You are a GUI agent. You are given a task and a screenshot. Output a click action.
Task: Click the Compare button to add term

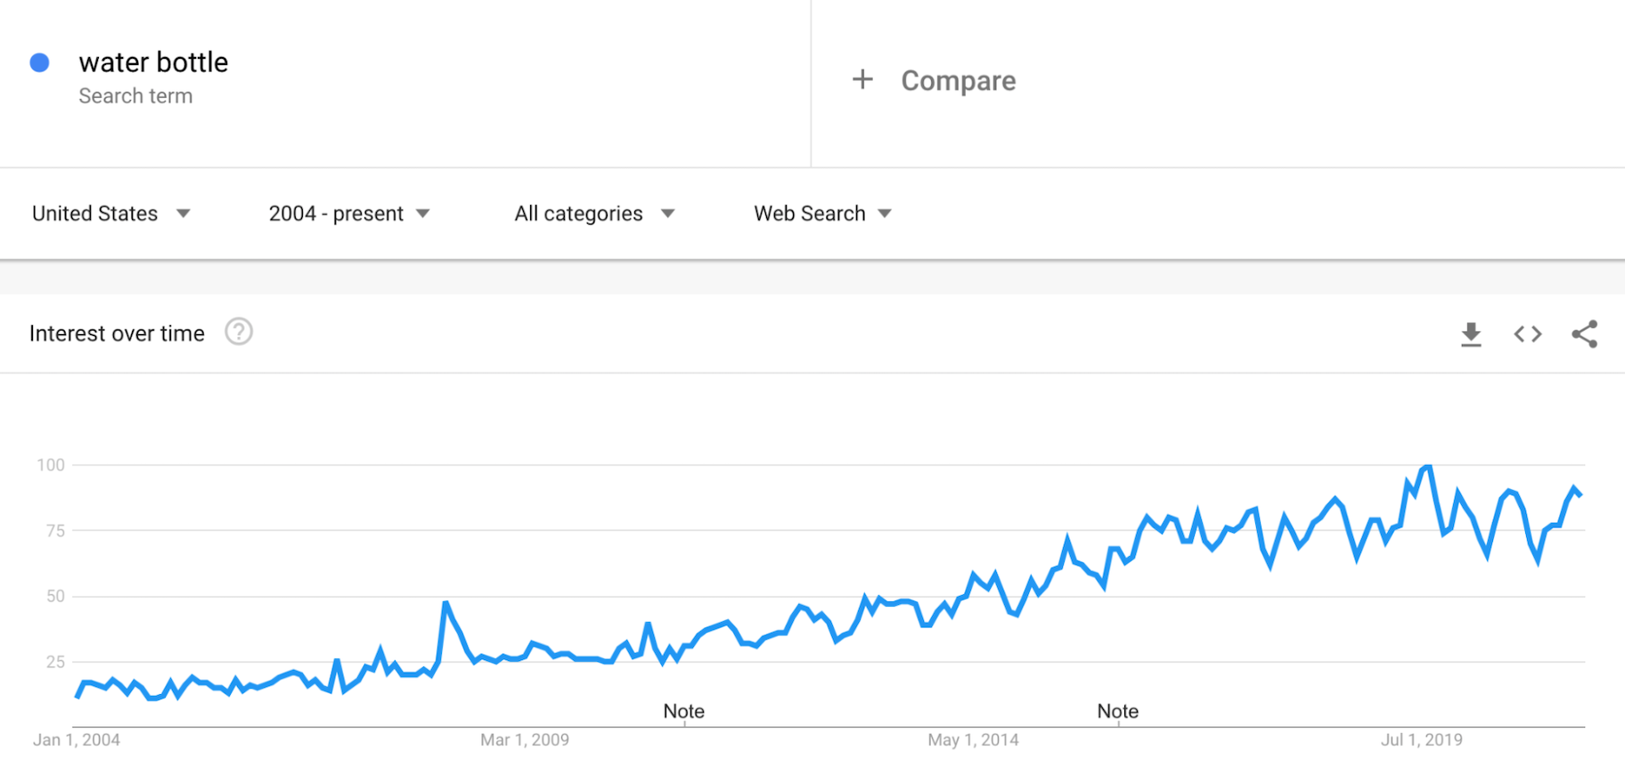[x=958, y=81]
